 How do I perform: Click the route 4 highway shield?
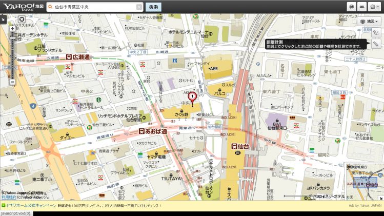click(33, 106)
